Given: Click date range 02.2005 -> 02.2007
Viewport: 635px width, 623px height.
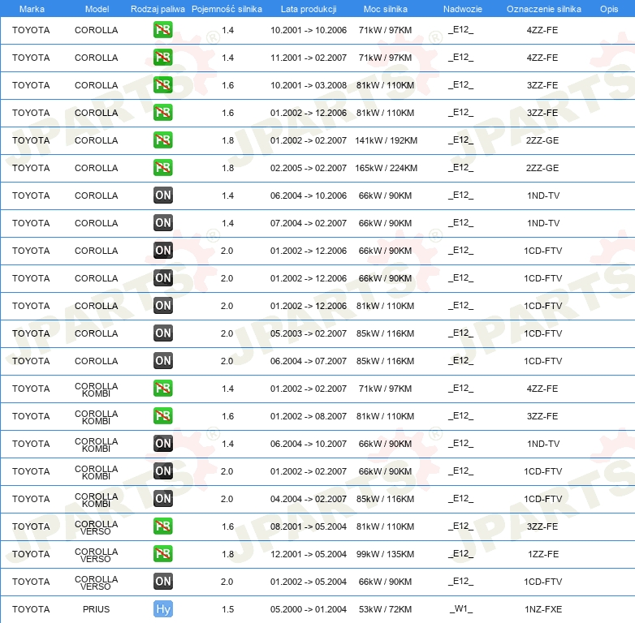Looking at the screenshot, I should [309, 168].
